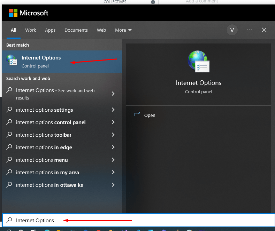
Task: Click search icon next to 'internet options toolbar'
Action: [x=9, y=135]
